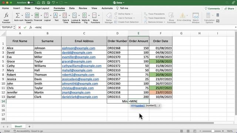Open the Review ribbon tab

click(x=83, y=8)
